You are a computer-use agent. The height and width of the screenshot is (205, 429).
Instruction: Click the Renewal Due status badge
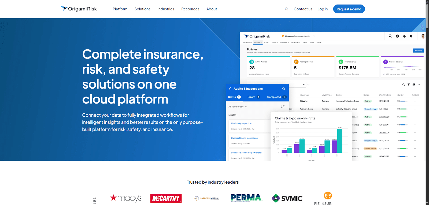370,149
